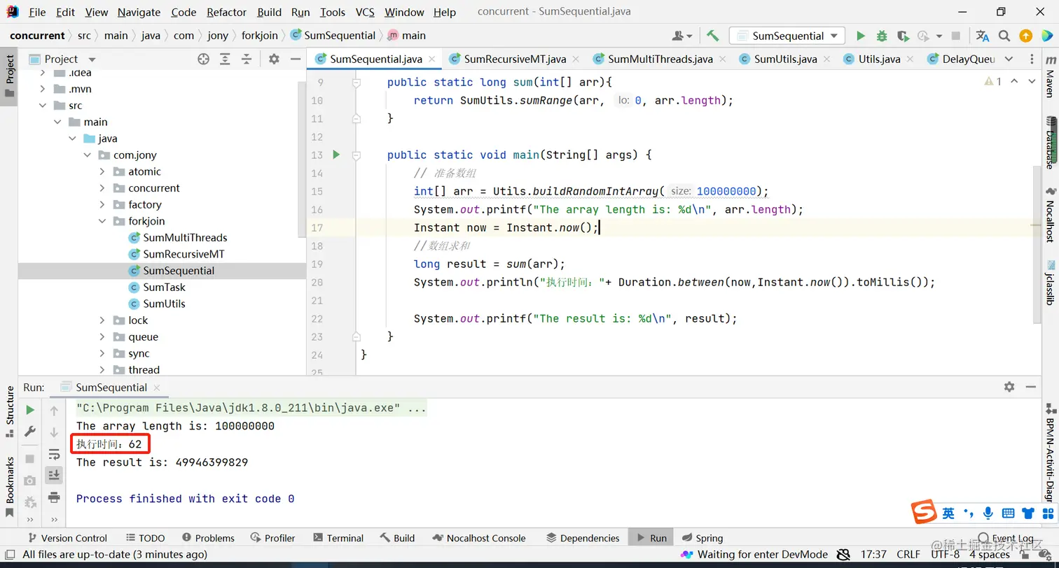Switch to SumUtils.java editor tab
The image size is (1059, 568).
point(785,59)
